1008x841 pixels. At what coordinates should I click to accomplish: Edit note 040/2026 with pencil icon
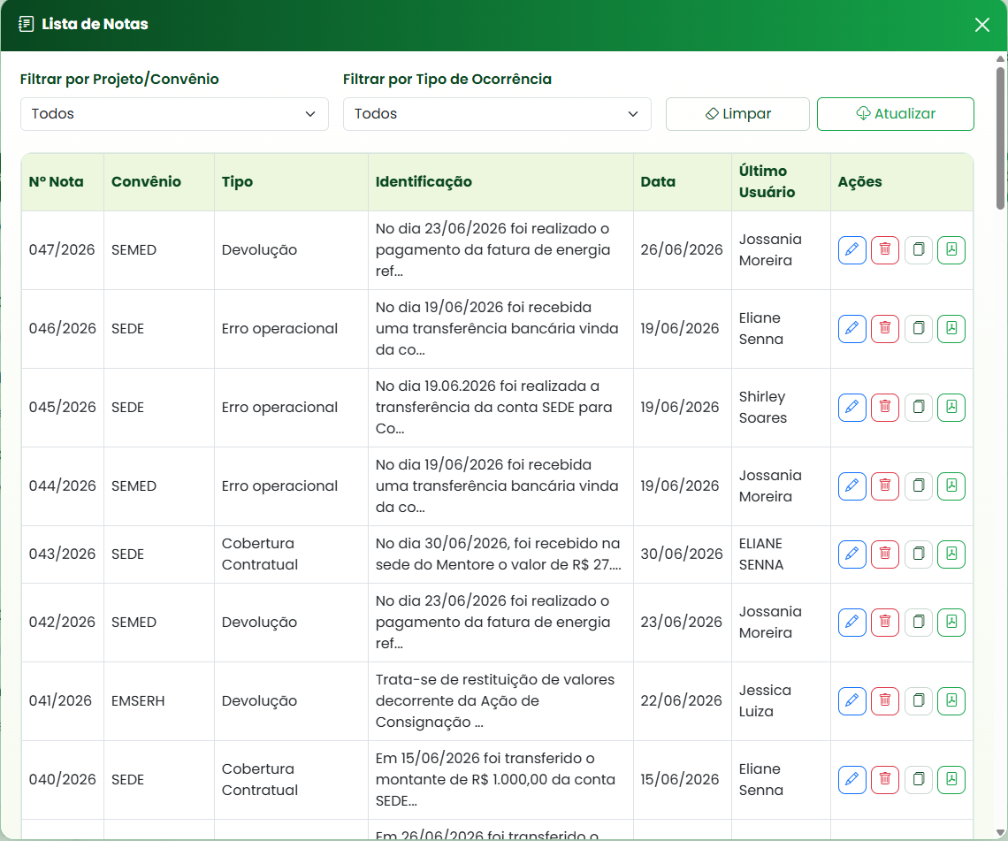tap(851, 780)
